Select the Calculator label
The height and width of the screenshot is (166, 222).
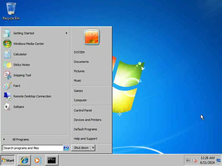coord(20,54)
